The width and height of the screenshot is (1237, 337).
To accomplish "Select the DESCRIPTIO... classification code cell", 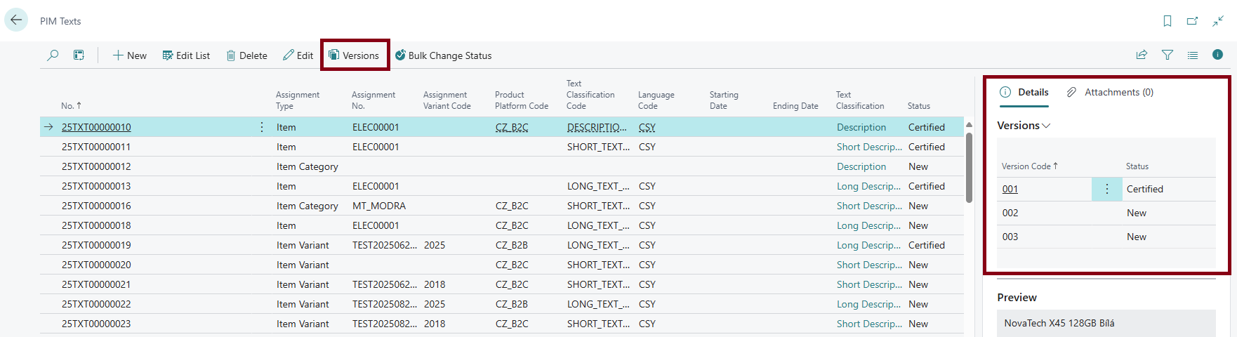I will click(597, 127).
